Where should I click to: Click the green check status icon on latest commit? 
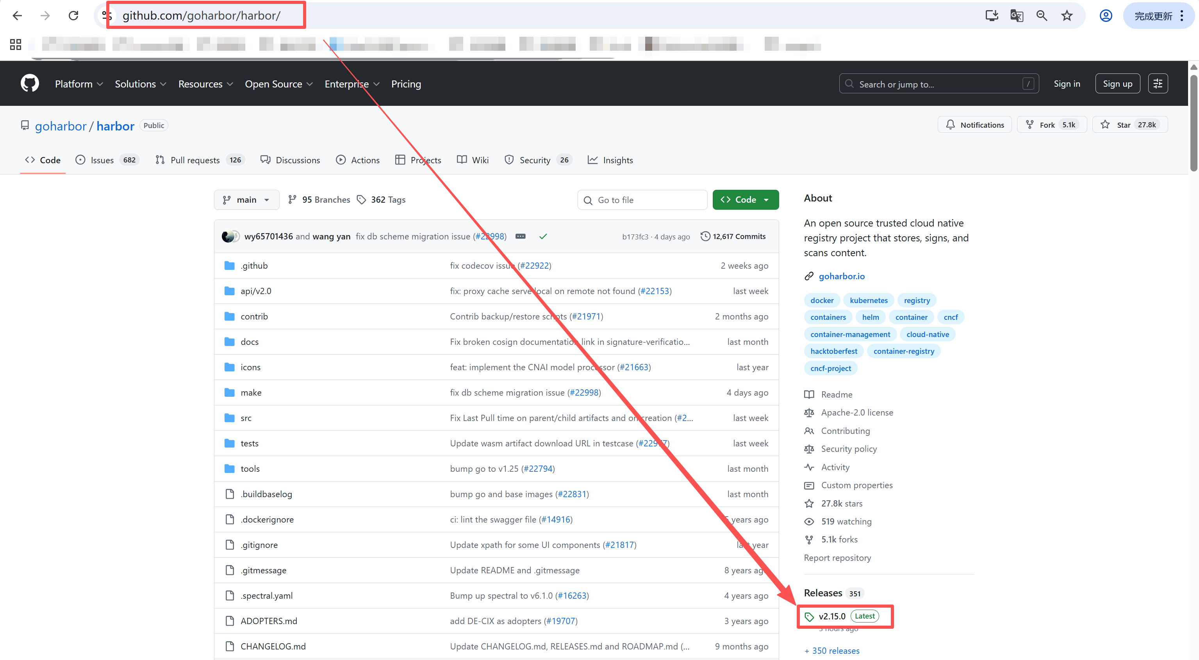tap(543, 236)
